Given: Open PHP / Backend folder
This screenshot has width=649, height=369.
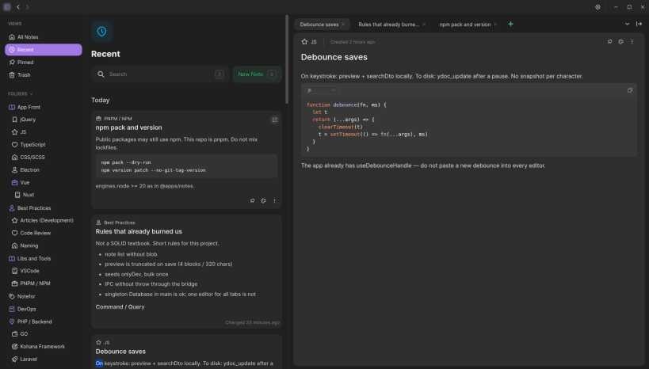Looking at the screenshot, I should [x=43, y=321].
